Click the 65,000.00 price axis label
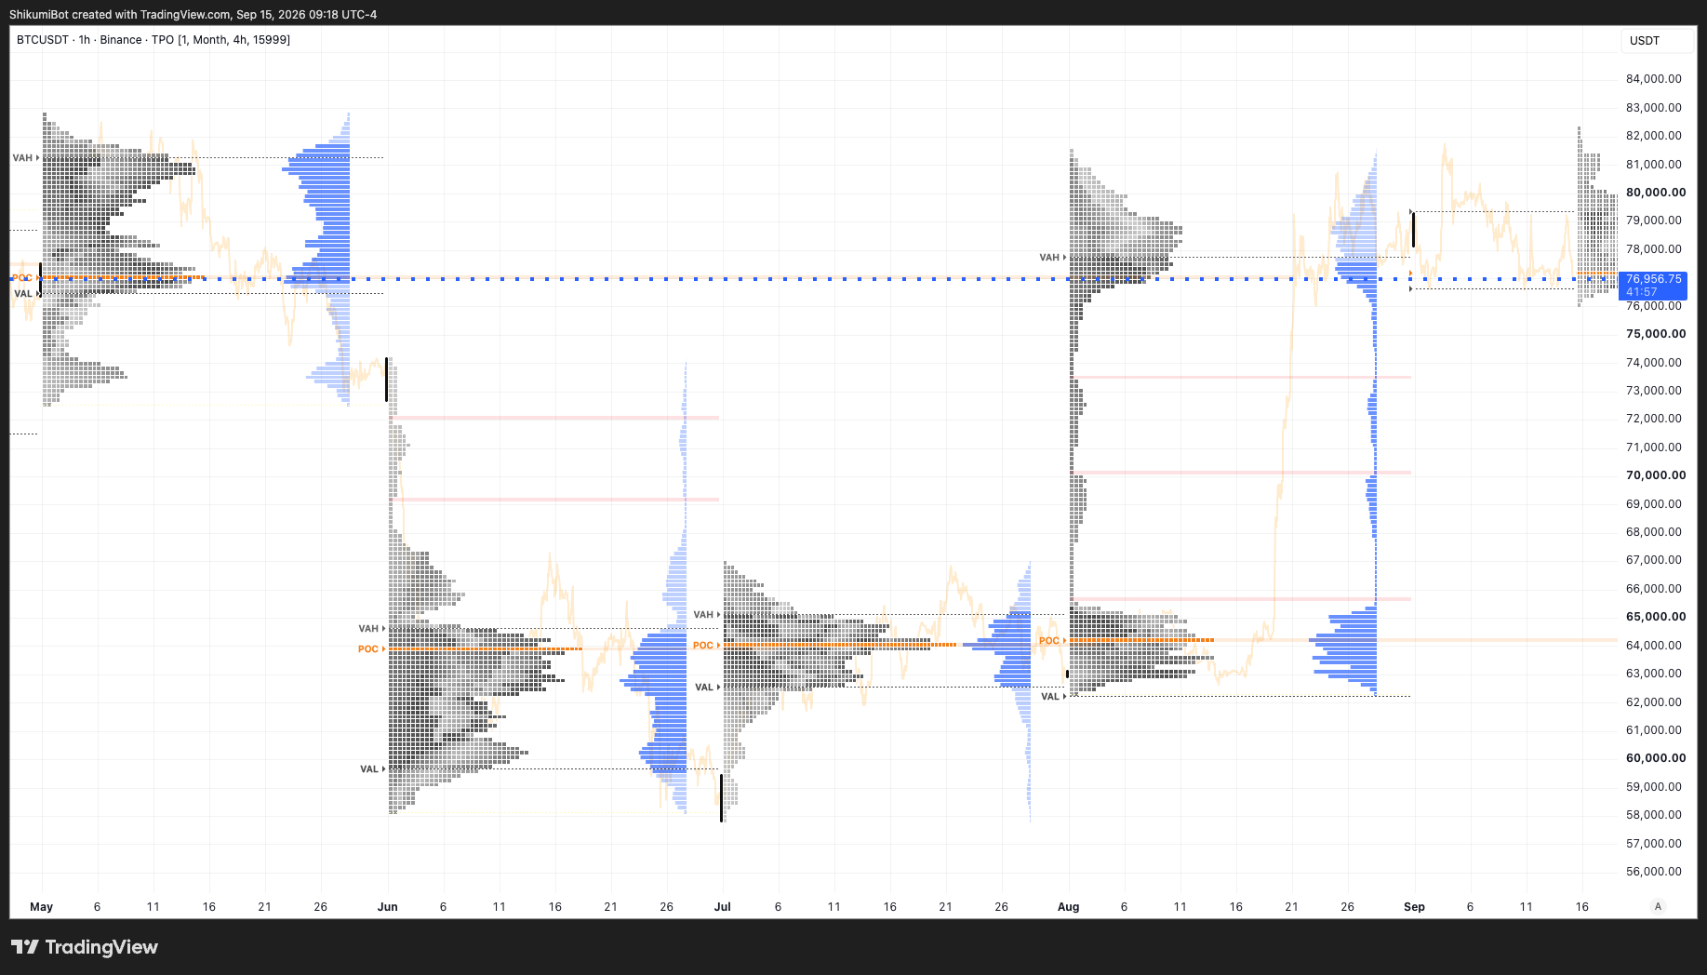Viewport: 1707px width, 975px height. [x=1656, y=617]
